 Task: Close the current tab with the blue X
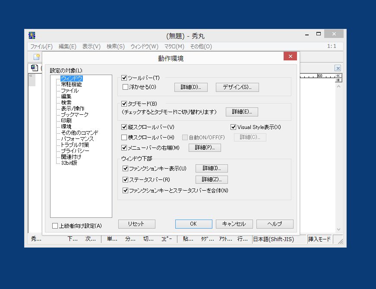338,68
